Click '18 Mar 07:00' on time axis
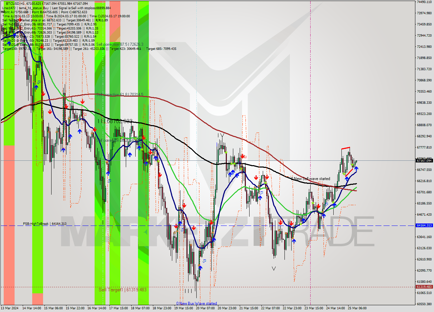This screenshot has width=434, height=312. [x=140, y=309]
